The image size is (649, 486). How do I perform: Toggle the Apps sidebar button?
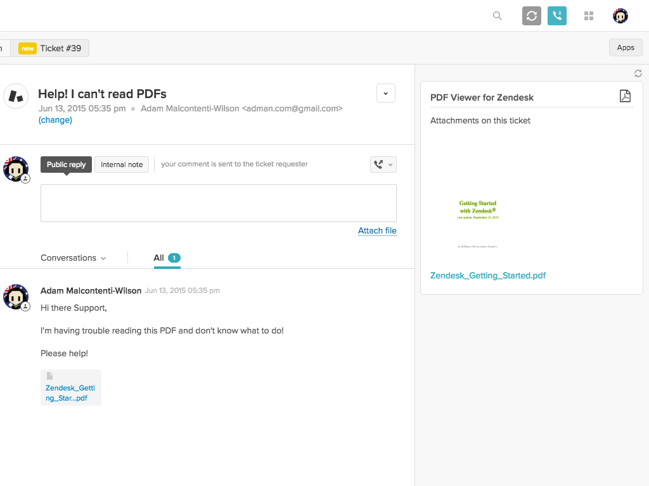pos(625,47)
